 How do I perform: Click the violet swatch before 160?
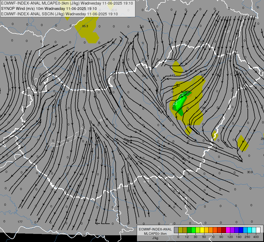click(x=237, y=230)
